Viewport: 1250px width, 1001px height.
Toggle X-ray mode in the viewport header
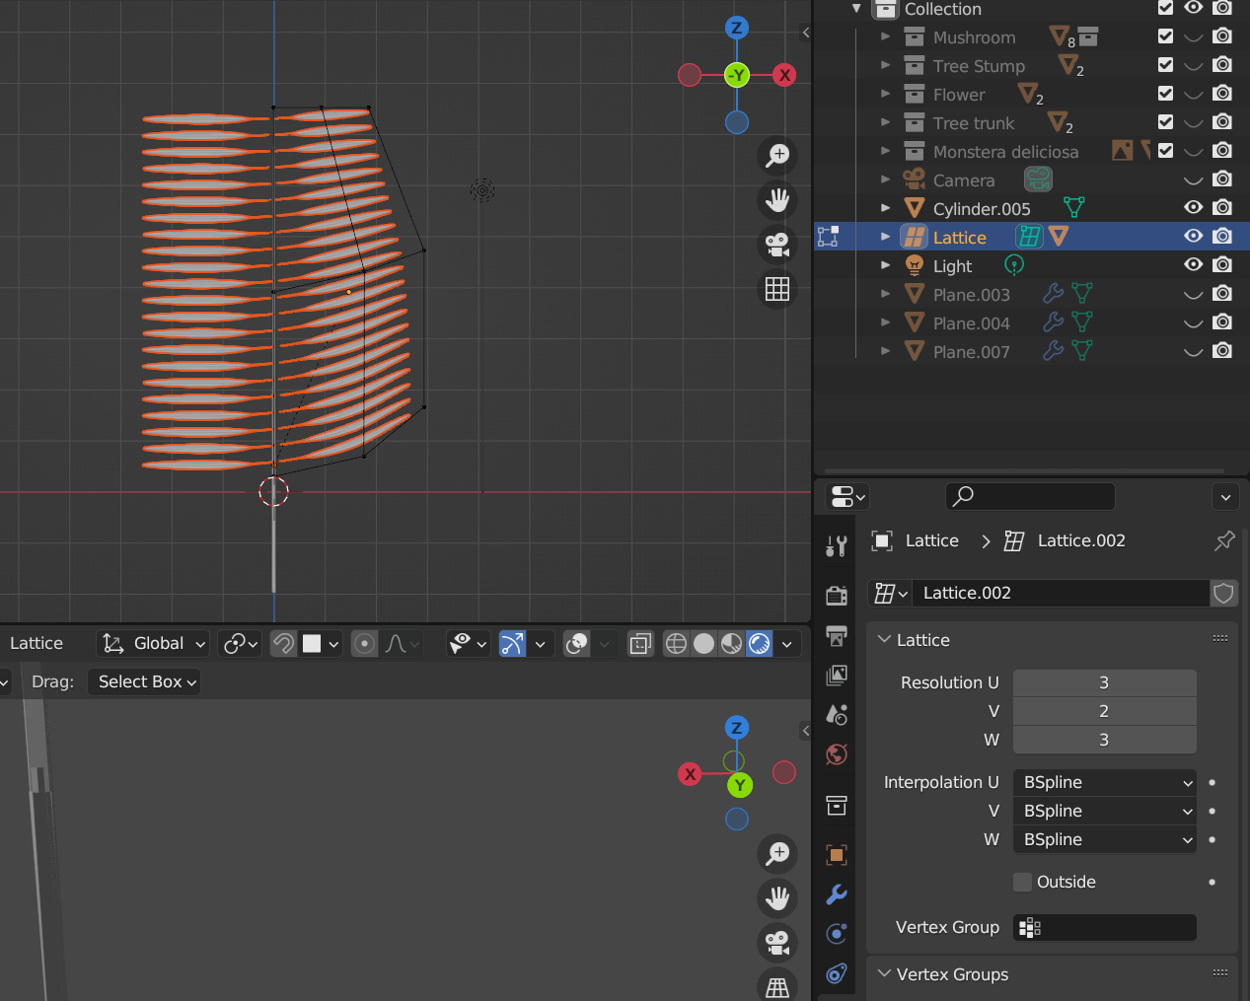click(x=640, y=644)
